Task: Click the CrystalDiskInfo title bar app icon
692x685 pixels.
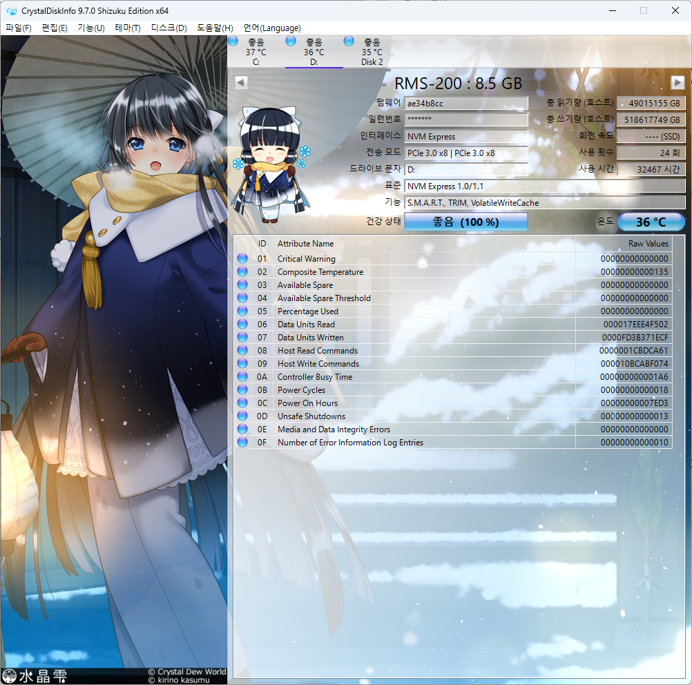Action: pos(11,11)
